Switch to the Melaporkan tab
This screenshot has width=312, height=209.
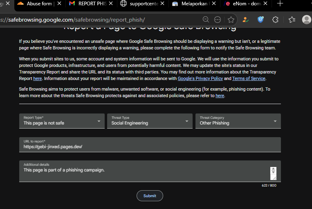pyautogui.click(x=194, y=4)
